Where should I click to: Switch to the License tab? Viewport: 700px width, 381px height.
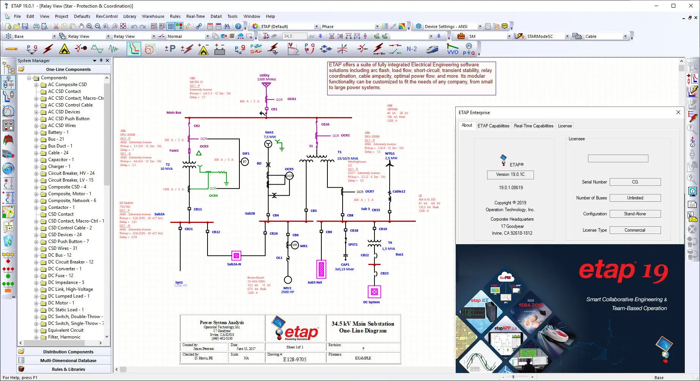coord(565,126)
